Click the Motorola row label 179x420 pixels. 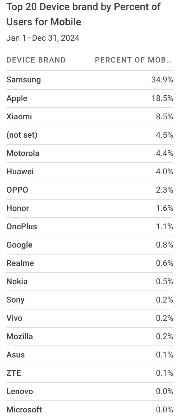[23, 153]
